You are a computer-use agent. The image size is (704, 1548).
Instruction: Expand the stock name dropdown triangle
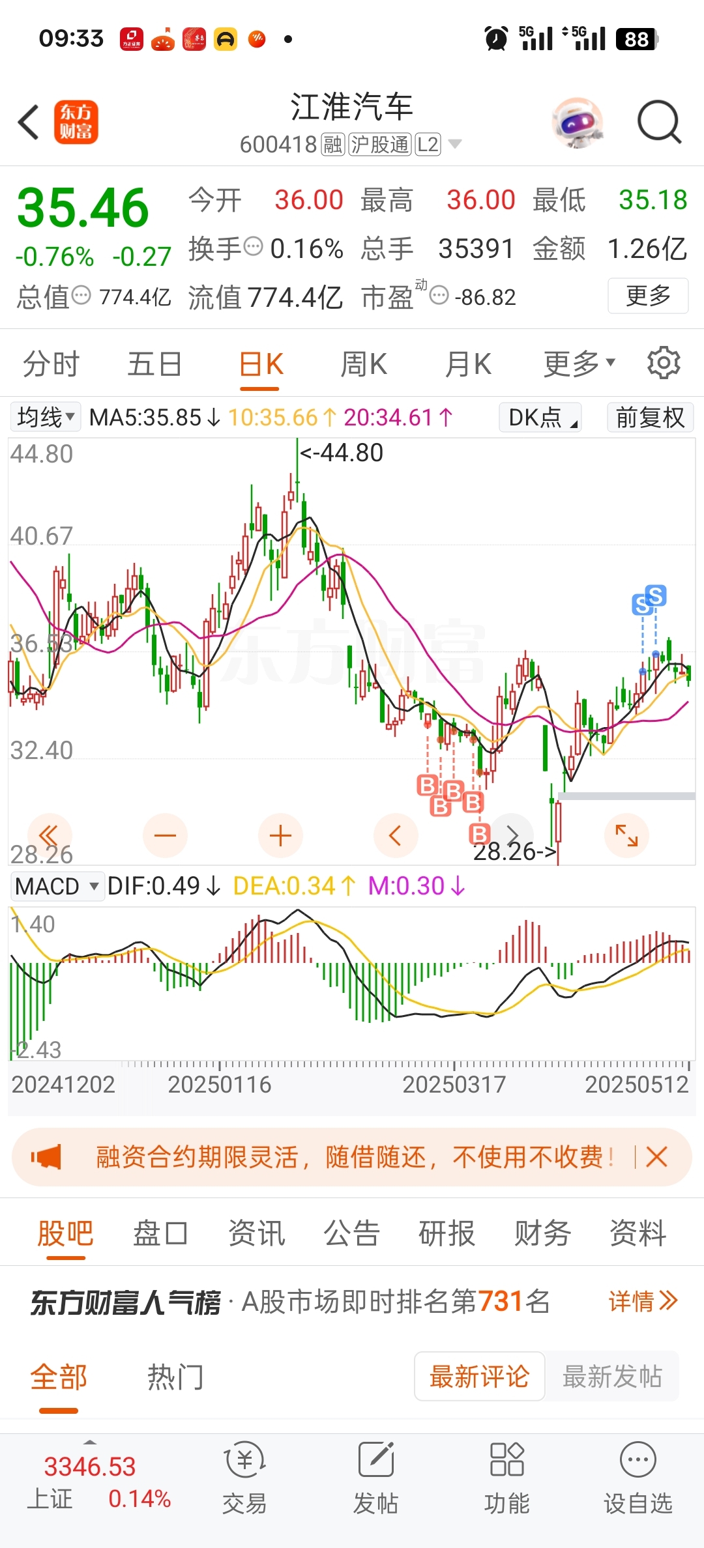[455, 144]
